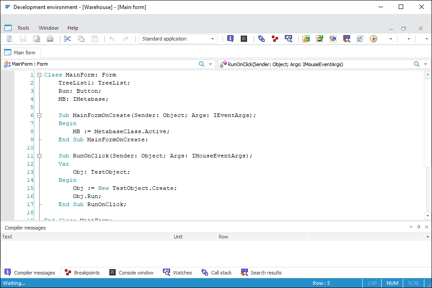Switch to the Call stack tab
Viewport: 432px width, 288px height.
click(x=216, y=273)
